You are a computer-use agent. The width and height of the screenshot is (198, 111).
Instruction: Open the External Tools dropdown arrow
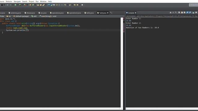pos(27,5)
